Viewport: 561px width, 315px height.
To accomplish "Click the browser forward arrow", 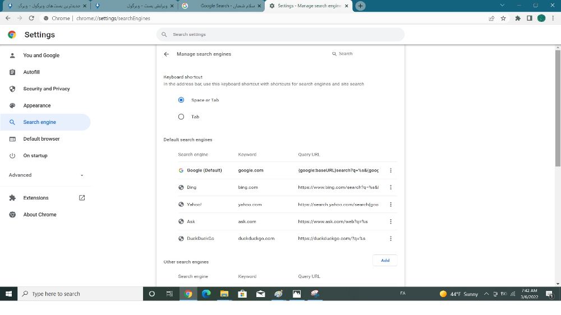I will coord(20,18).
